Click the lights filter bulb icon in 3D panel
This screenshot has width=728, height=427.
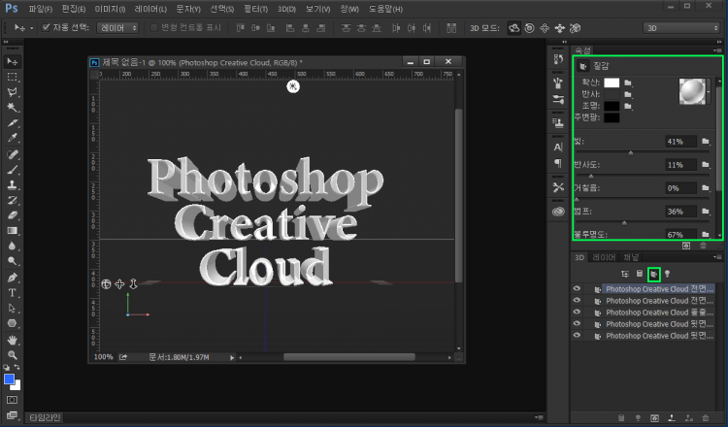[668, 275]
